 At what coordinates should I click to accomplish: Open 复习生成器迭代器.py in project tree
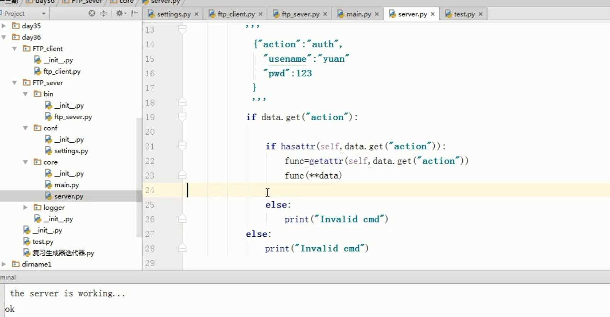(x=63, y=253)
